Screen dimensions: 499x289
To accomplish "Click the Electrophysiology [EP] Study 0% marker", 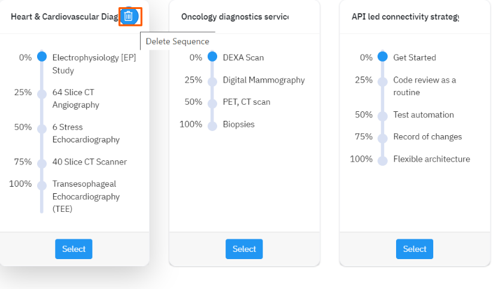I will pos(41,57).
